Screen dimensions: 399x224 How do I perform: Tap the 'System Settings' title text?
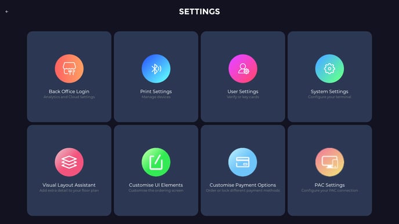coord(329,91)
